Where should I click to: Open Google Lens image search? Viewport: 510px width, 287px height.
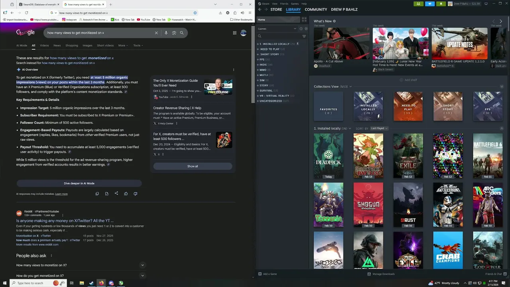point(174,33)
